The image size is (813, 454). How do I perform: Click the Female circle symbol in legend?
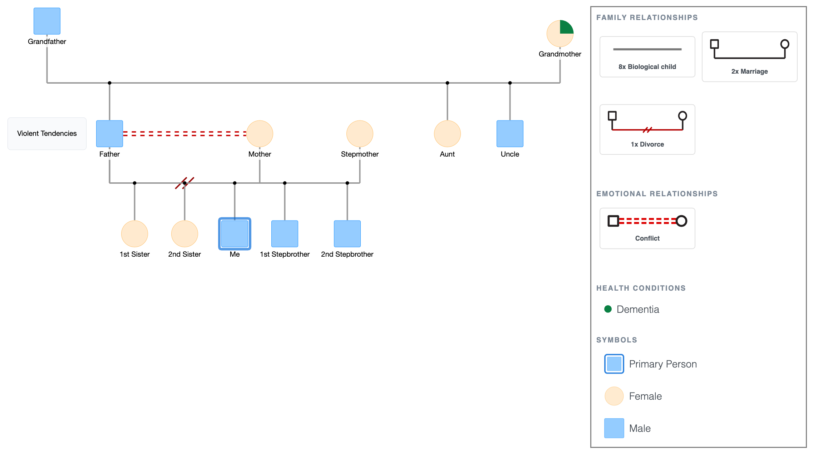[614, 396]
